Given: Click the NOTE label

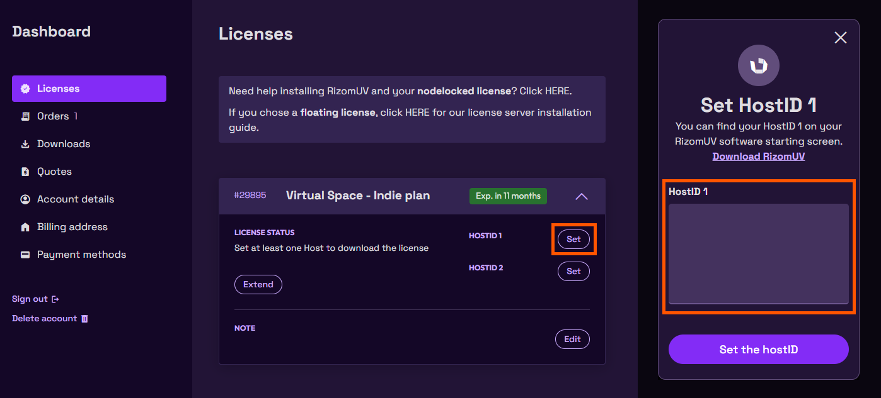Looking at the screenshot, I should [x=245, y=328].
